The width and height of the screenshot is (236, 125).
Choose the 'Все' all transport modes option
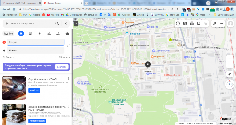click(x=8, y=33)
